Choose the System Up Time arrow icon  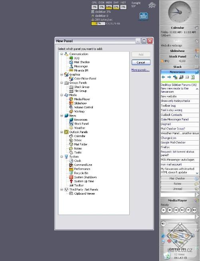pyautogui.click(x=71, y=181)
